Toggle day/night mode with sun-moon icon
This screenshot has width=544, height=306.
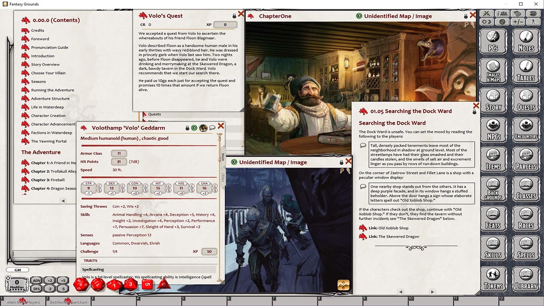pos(487,22)
